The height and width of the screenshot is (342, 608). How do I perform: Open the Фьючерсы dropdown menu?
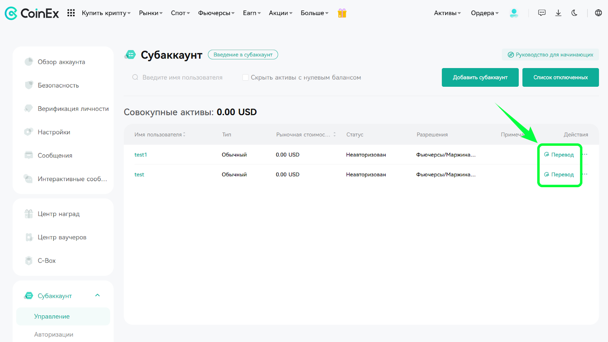[x=216, y=13]
